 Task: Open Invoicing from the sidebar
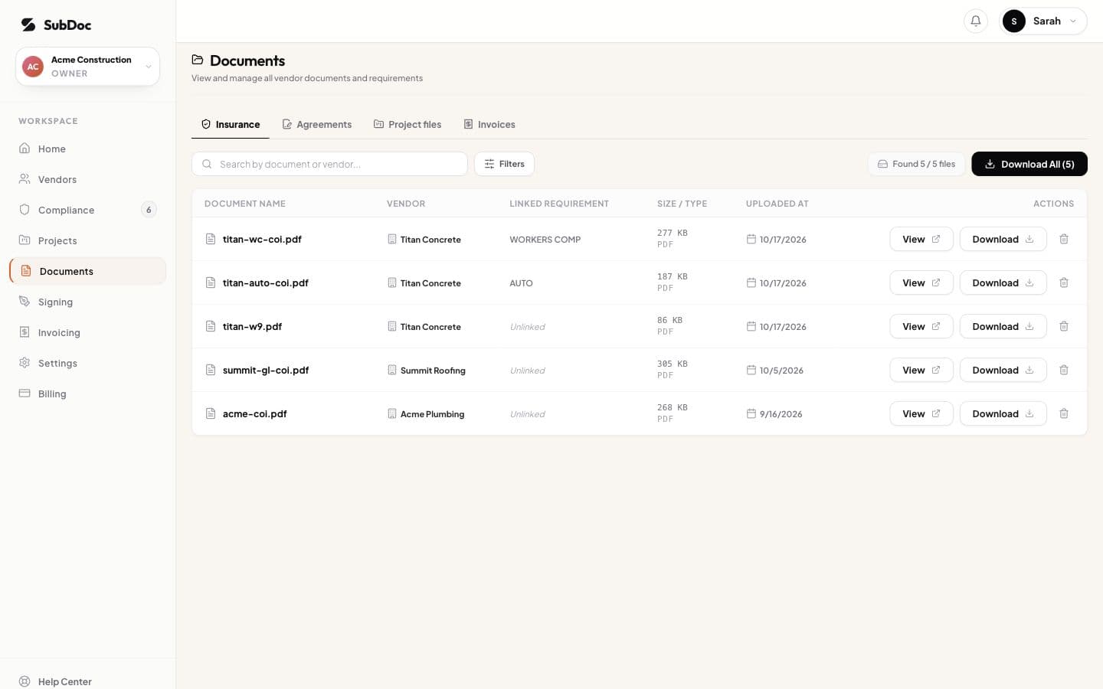pos(87,332)
